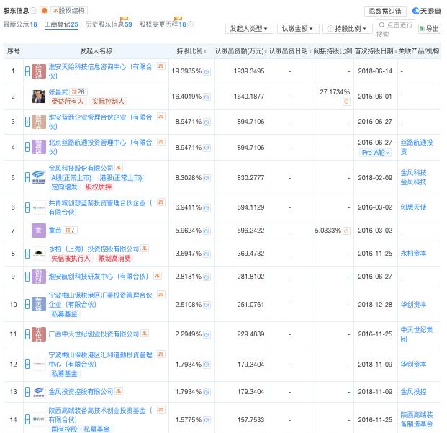The image size is (447, 433).
Task: Click the 股权结构 equity structure button
Action: click(69, 11)
